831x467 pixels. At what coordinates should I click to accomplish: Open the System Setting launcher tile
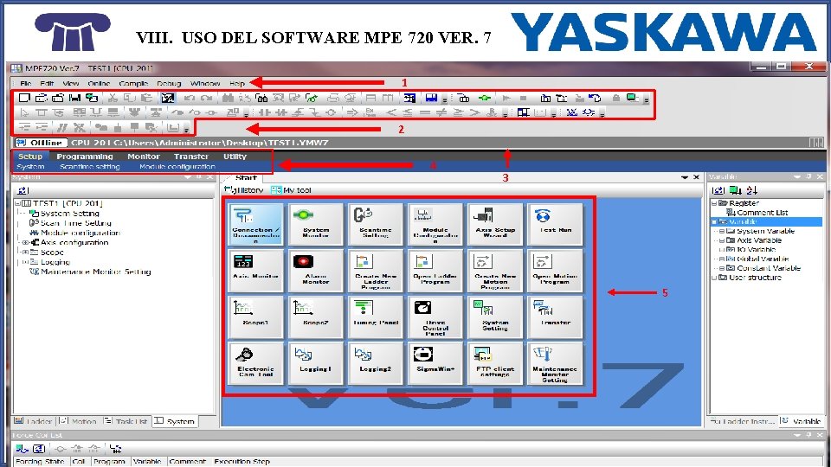pos(495,317)
